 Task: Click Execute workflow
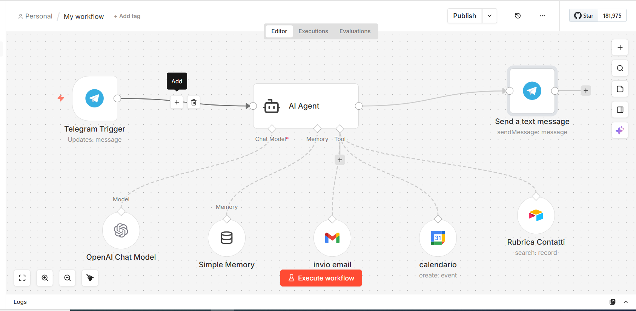pyautogui.click(x=321, y=278)
